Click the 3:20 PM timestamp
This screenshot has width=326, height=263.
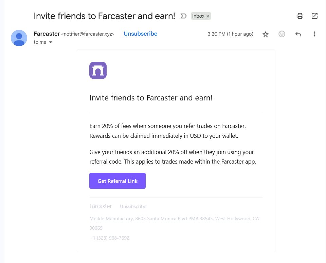point(230,34)
